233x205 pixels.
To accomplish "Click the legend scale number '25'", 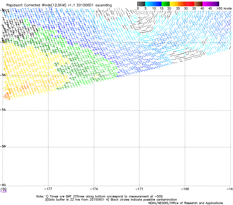I will point(178,9).
